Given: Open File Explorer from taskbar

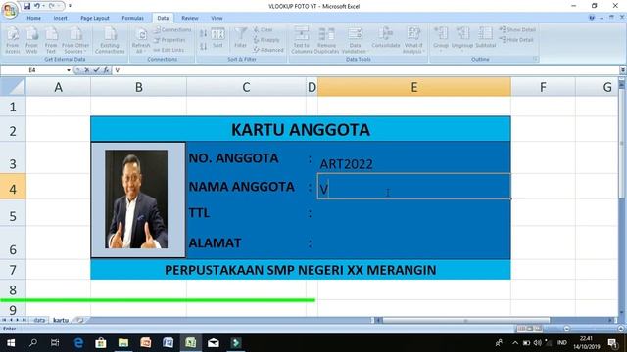Looking at the screenshot, I should 123,343.
